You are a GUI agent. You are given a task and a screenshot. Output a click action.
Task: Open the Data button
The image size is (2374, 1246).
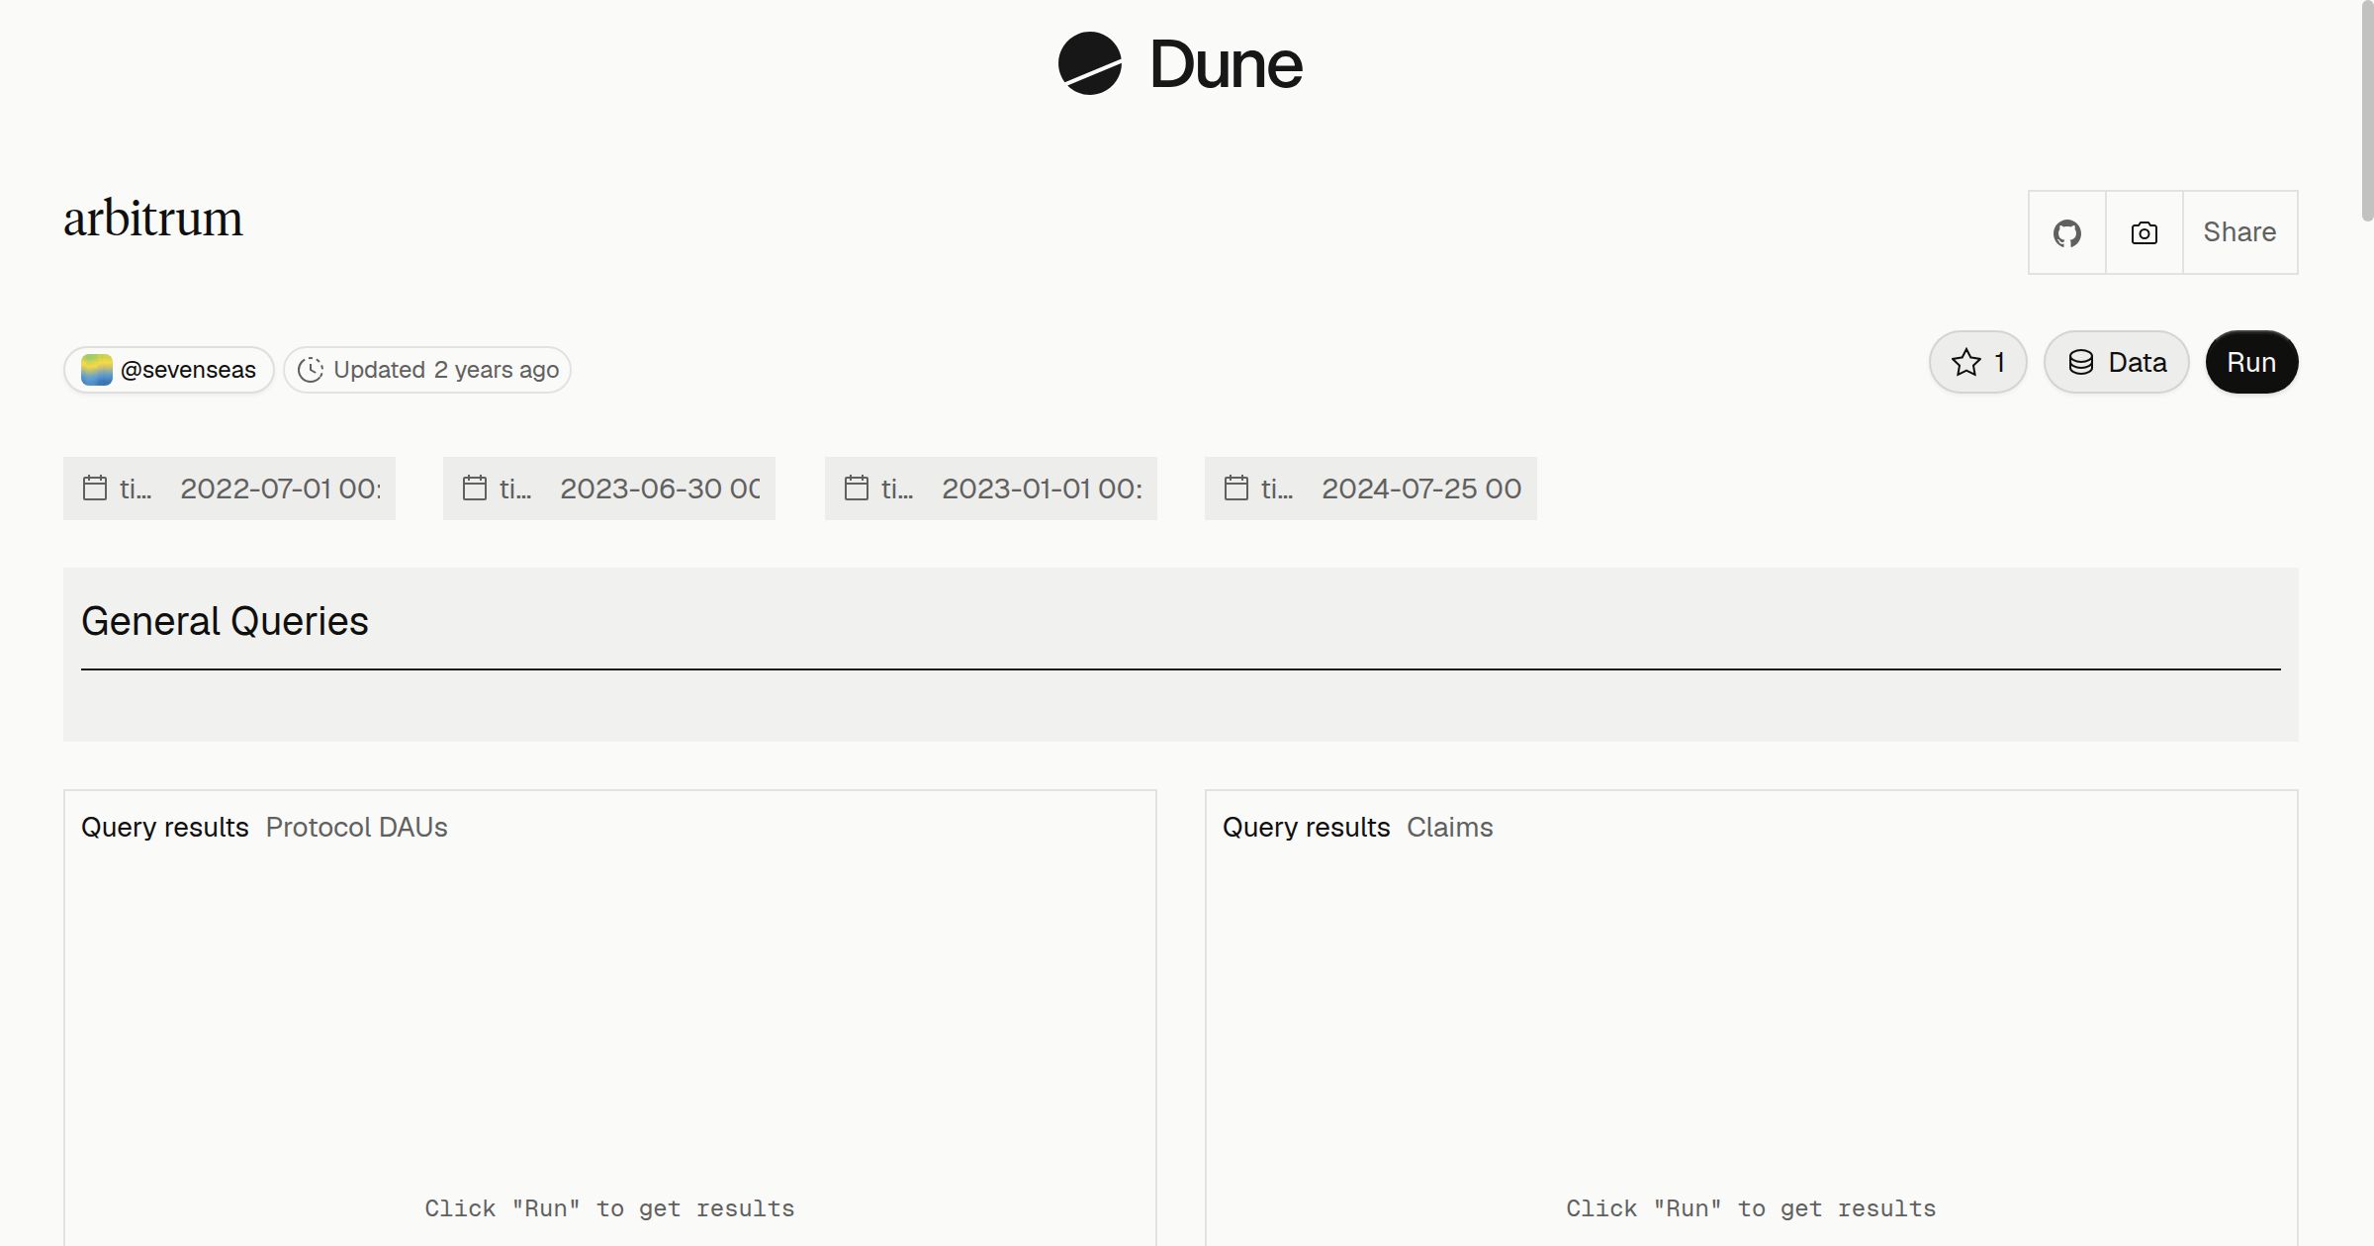[2117, 362]
